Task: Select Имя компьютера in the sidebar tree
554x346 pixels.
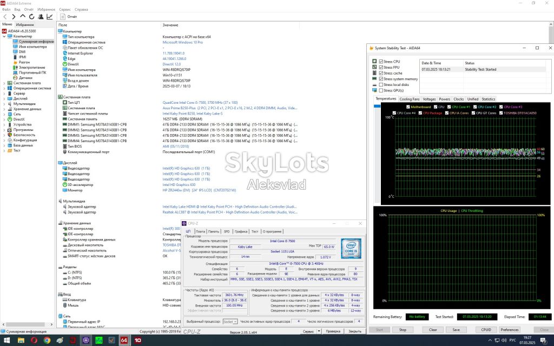Action: coord(32,46)
